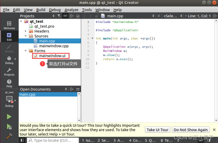Screen dimensions: 218x143
Task: Build the project with hammer icon
Action: tap(9, 136)
